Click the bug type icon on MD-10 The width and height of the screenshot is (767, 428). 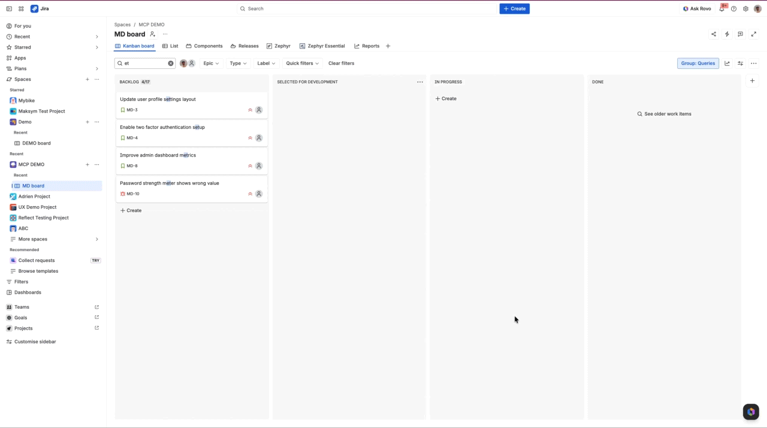click(x=123, y=194)
